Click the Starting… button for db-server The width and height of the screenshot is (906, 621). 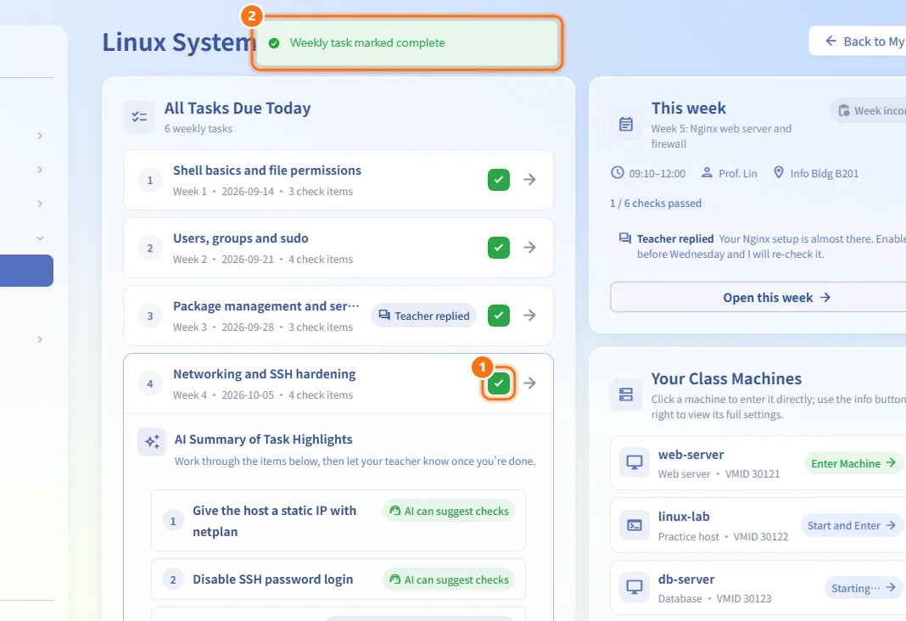tap(864, 588)
